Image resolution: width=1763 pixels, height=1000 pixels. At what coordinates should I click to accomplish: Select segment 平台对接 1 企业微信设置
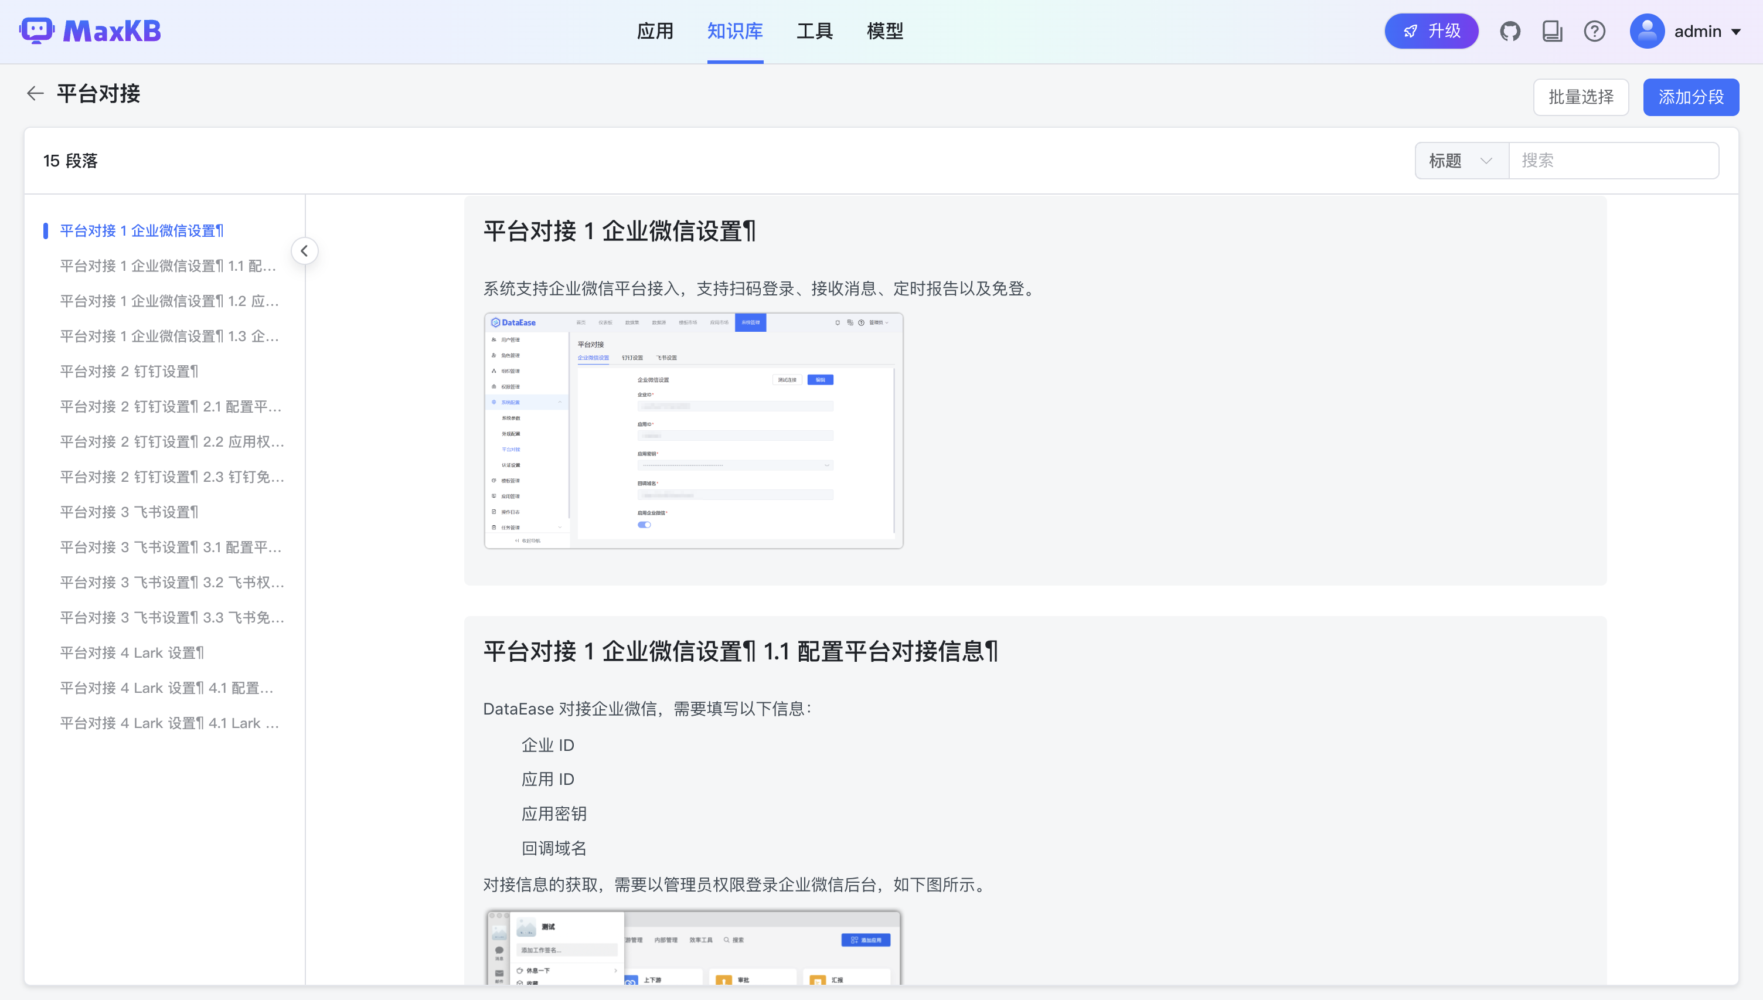coord(141,231)
